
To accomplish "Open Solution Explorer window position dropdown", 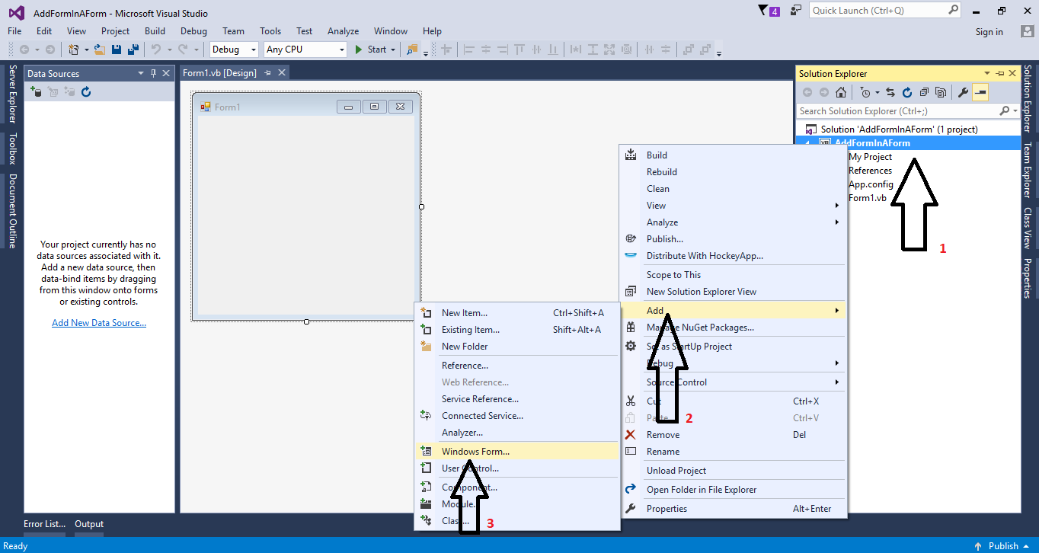I will tap(987, 73).
